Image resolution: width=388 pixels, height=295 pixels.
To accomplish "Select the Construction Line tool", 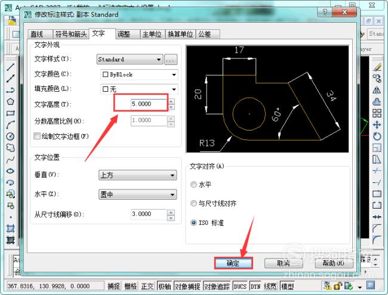I will (x=10, y=79).
